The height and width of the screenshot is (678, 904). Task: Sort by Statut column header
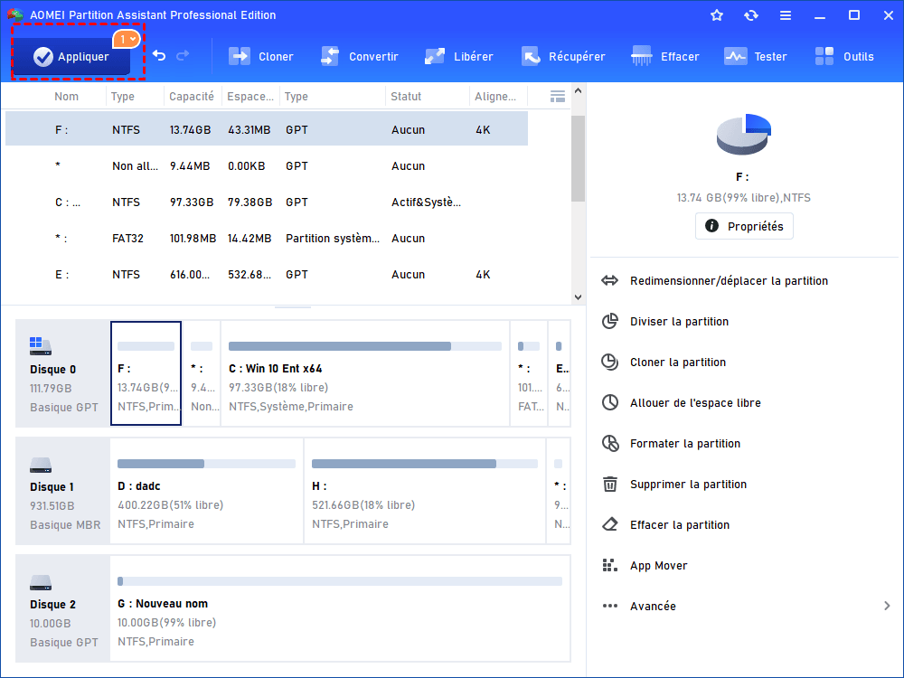click(406, 97)
